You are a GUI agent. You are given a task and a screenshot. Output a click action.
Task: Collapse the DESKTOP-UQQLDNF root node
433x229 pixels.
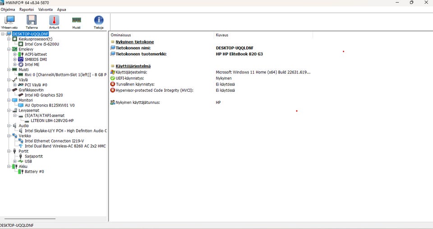coord(3,34)
